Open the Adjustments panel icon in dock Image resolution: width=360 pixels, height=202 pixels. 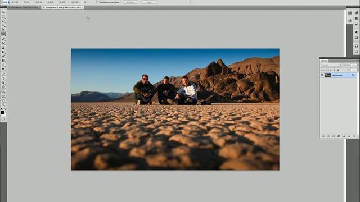(x=357, y=32)
